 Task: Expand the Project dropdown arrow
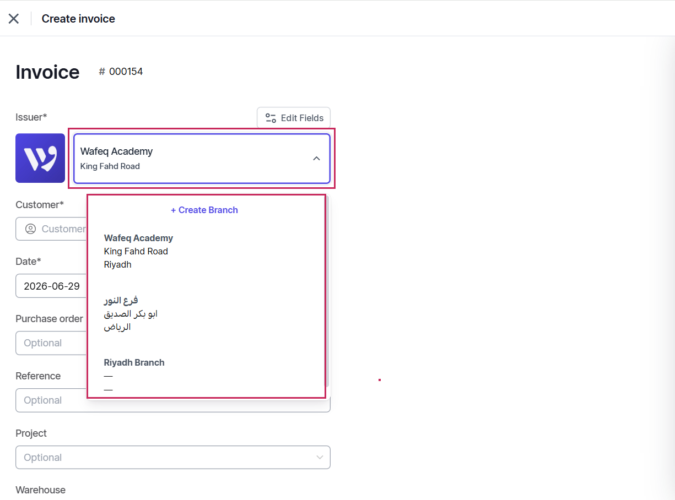tap(320, 458)
